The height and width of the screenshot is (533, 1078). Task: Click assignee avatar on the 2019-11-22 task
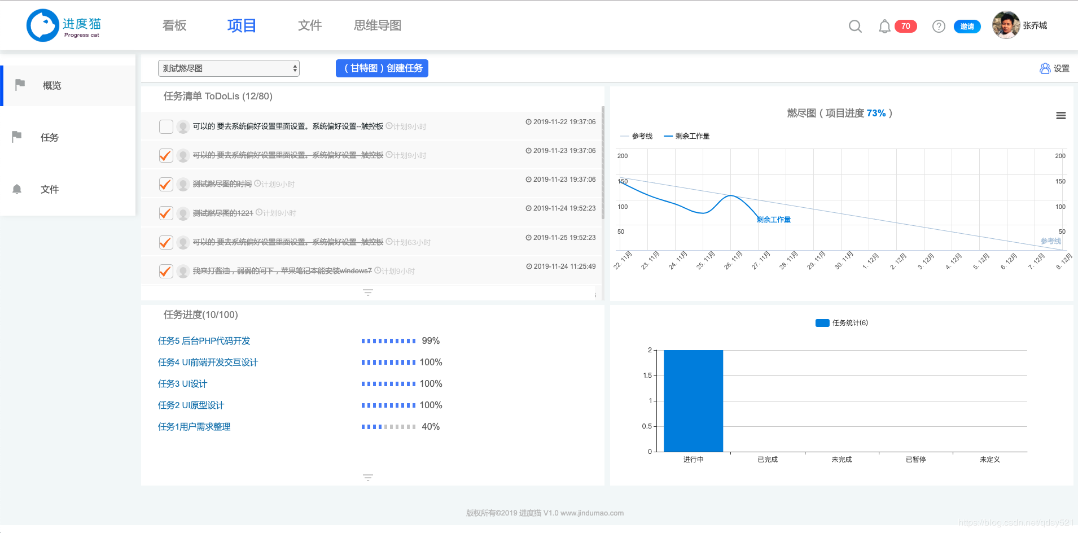[x=183, y=126]
